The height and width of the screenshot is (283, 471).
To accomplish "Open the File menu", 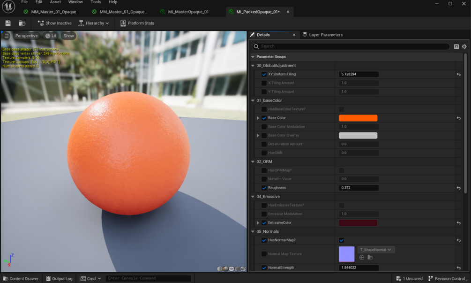I will point(24,2).
